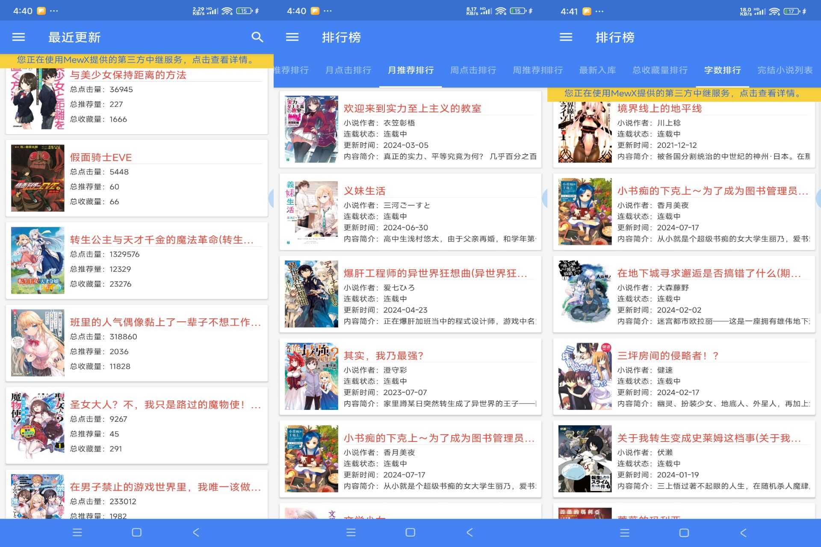The height and width of the screenshot is (547, 821).
Task: Open 欢迎来到实力至上主义的教室 details
Action: pyautogui.click(x=412, y=109)
